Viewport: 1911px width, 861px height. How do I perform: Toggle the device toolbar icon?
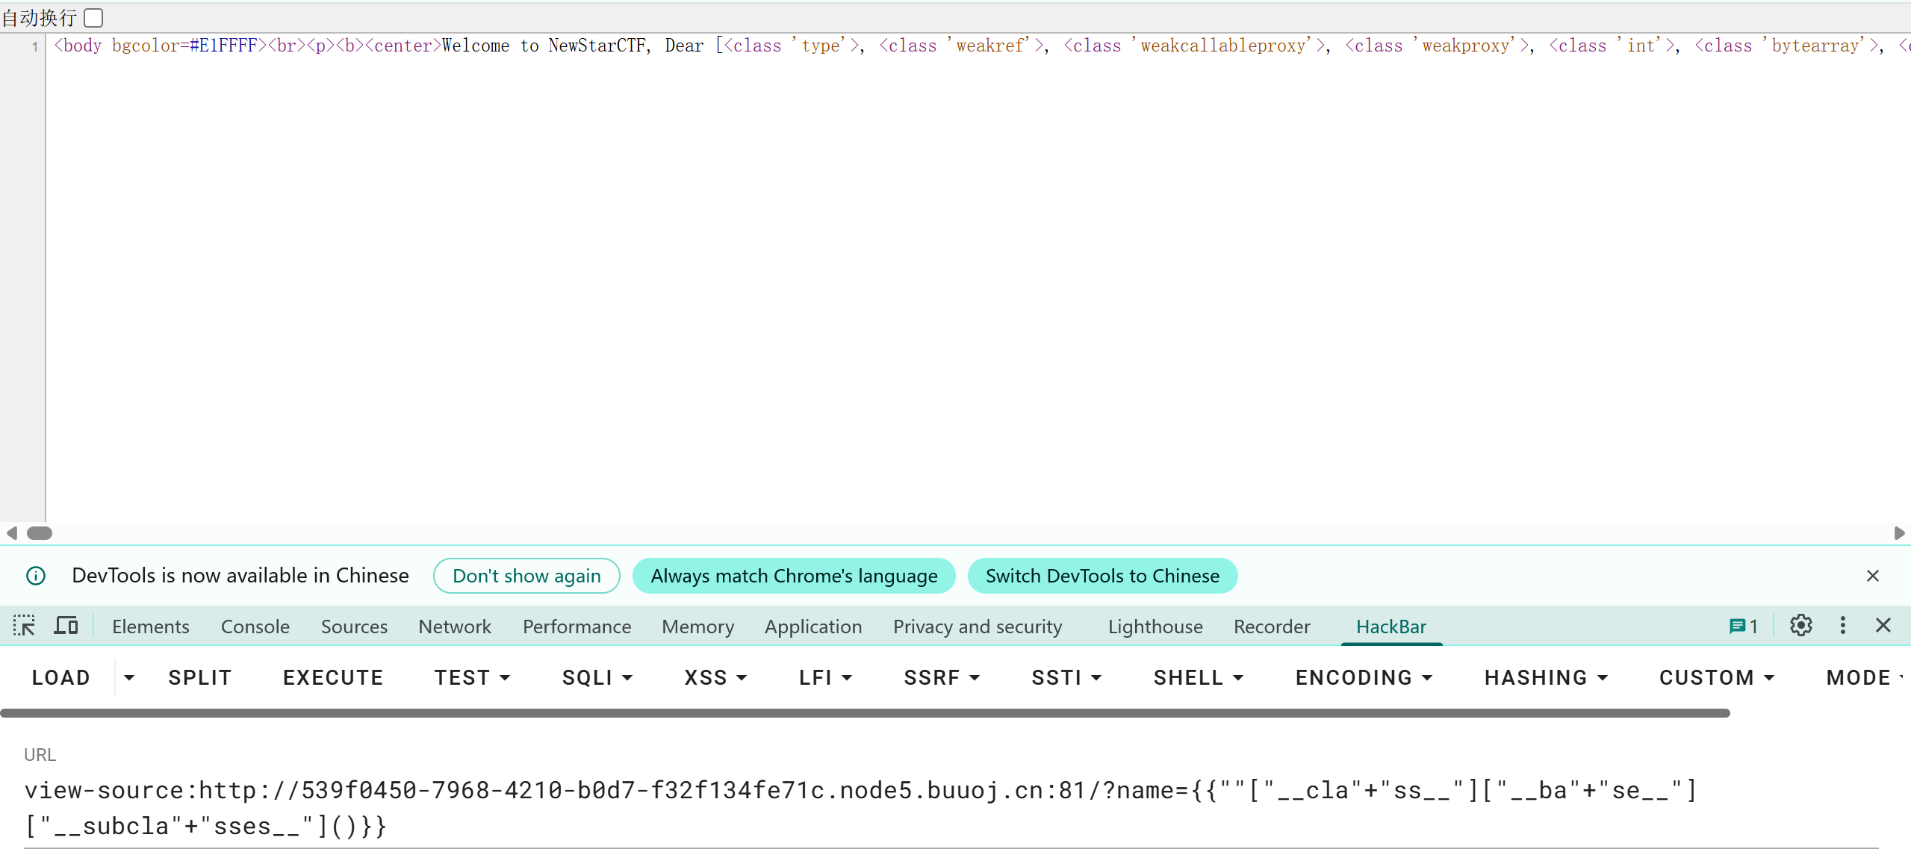pyautogui.click(x=66, y=626)
